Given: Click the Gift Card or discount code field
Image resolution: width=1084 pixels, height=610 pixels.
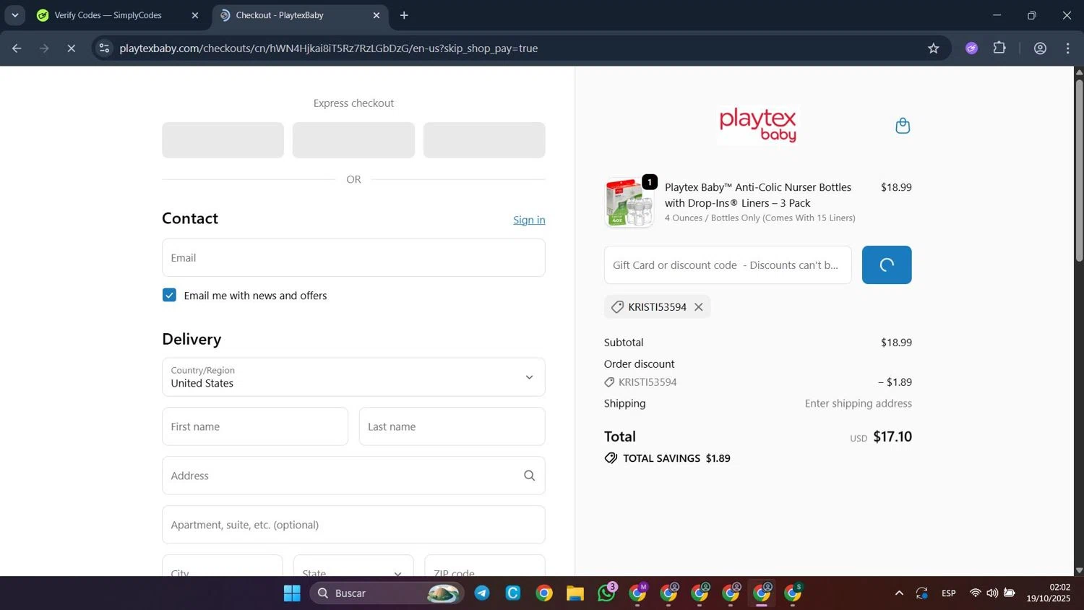Looking at the screenshot, I should (728, 265).
